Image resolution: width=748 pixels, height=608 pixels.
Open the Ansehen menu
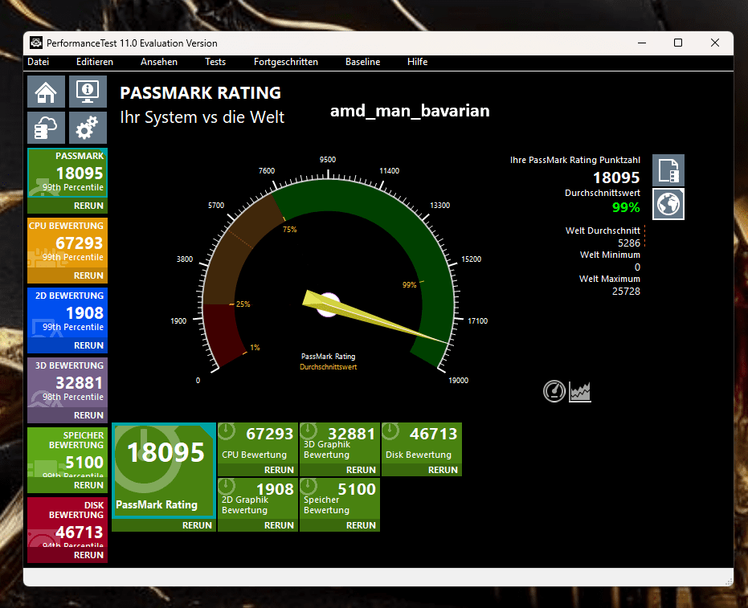(x=159, y=62)
